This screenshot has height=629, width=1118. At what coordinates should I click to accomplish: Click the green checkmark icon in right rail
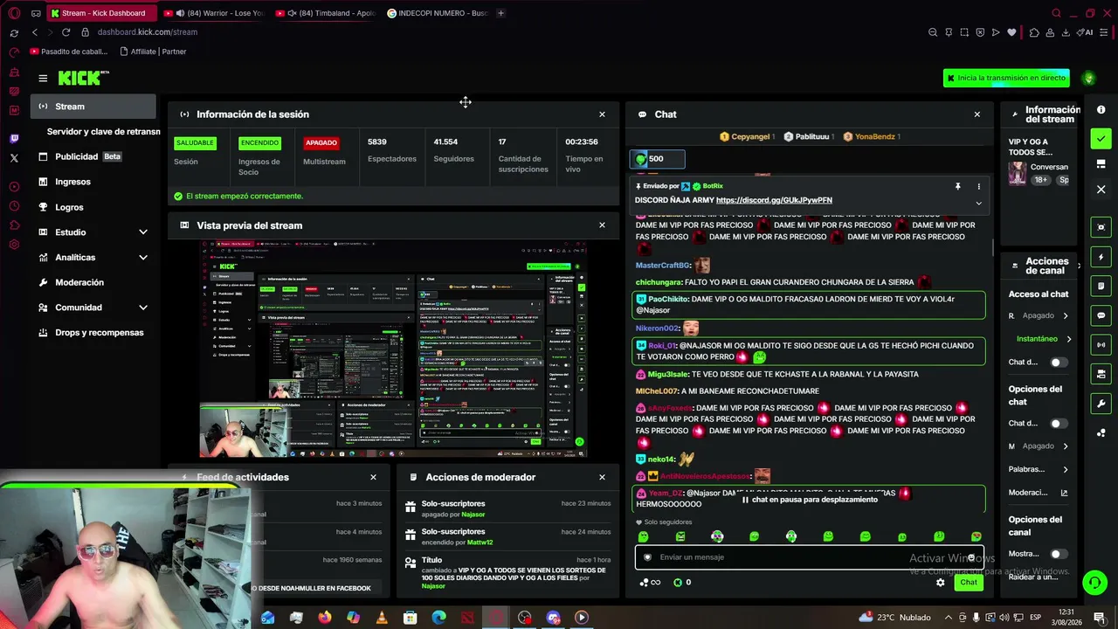click(x=1101, y=138)
